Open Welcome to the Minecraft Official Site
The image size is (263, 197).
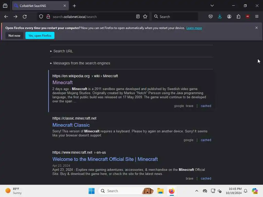pyautogui.click(x=105, y=159)
